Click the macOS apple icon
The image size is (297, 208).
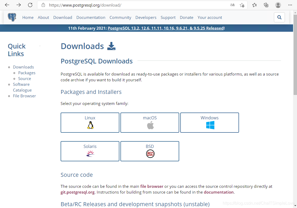pos(150,125)
